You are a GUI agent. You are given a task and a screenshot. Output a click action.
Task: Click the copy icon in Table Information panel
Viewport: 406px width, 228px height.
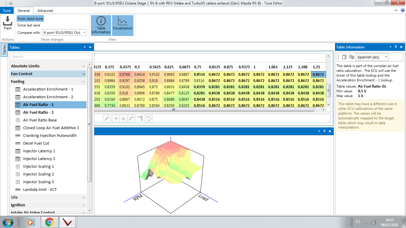[344, 57]
